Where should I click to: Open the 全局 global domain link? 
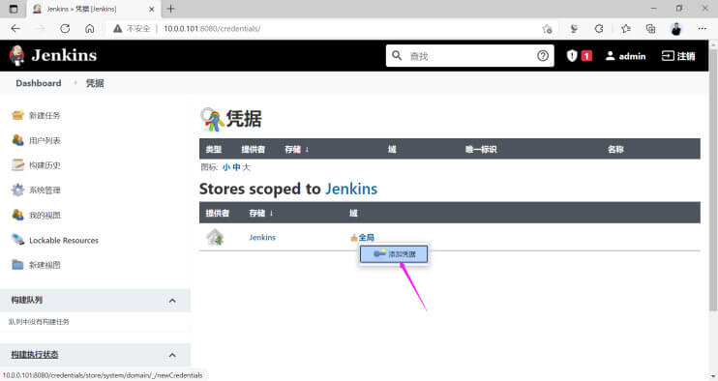[x=367, y=237]
